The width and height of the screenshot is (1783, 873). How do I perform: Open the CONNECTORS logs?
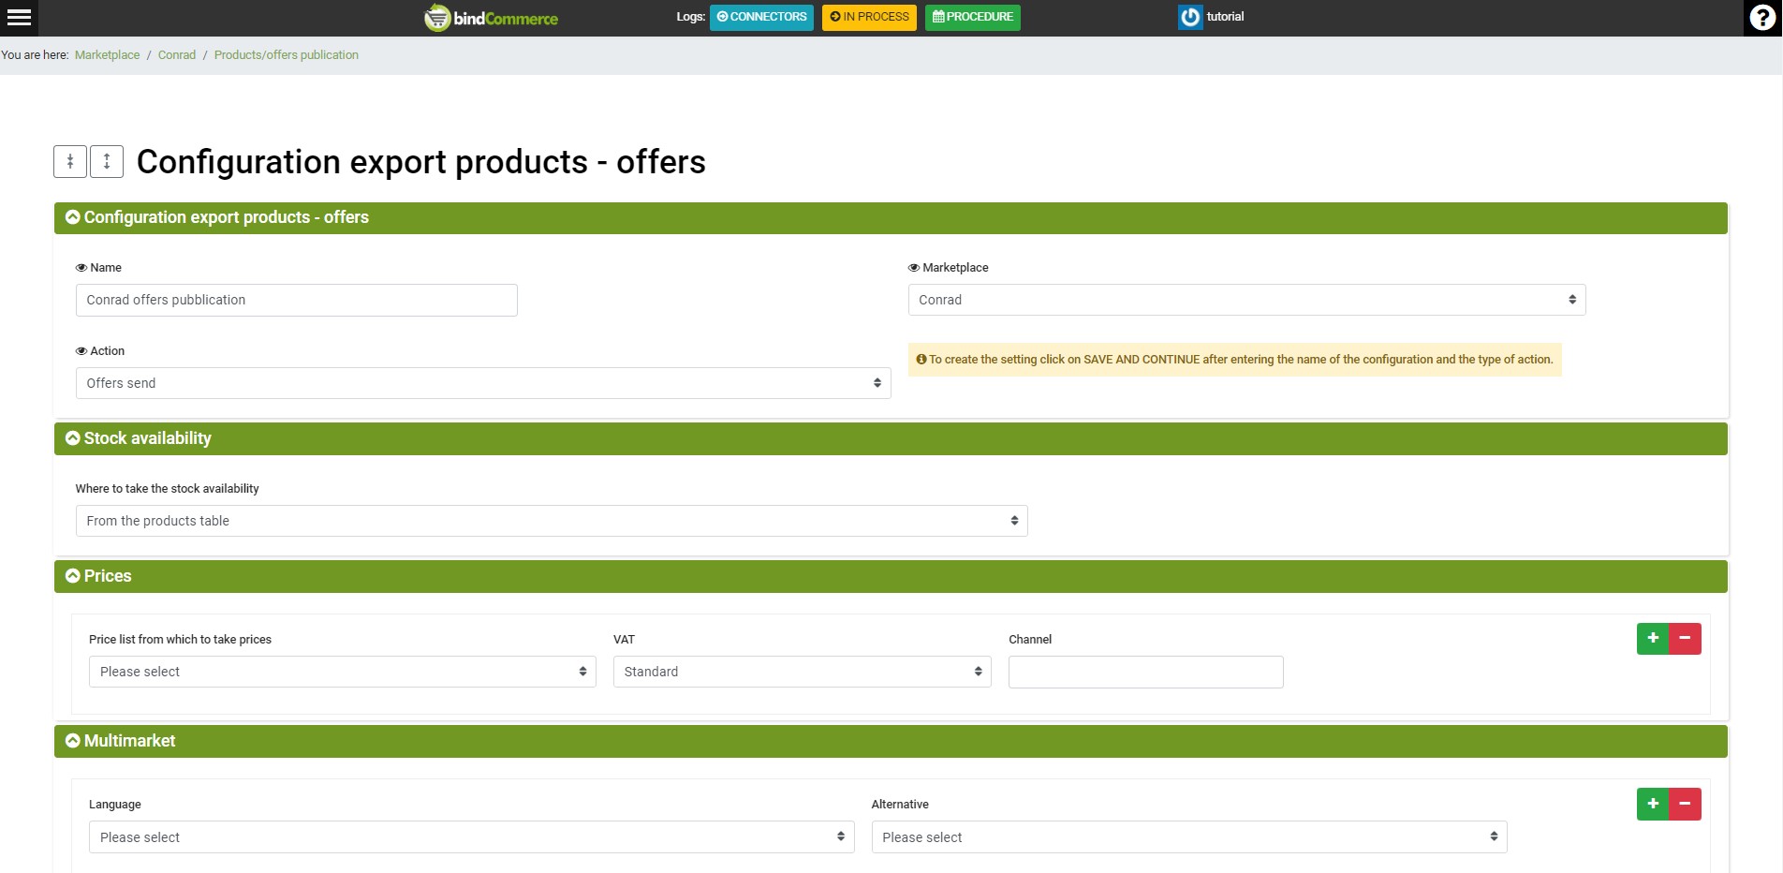point(761,17)
